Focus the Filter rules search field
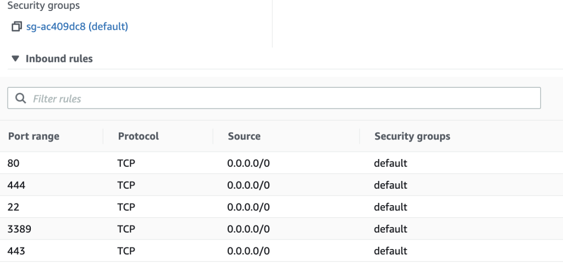The height and width of the screenshot is (272, 563). pos(275,99)
